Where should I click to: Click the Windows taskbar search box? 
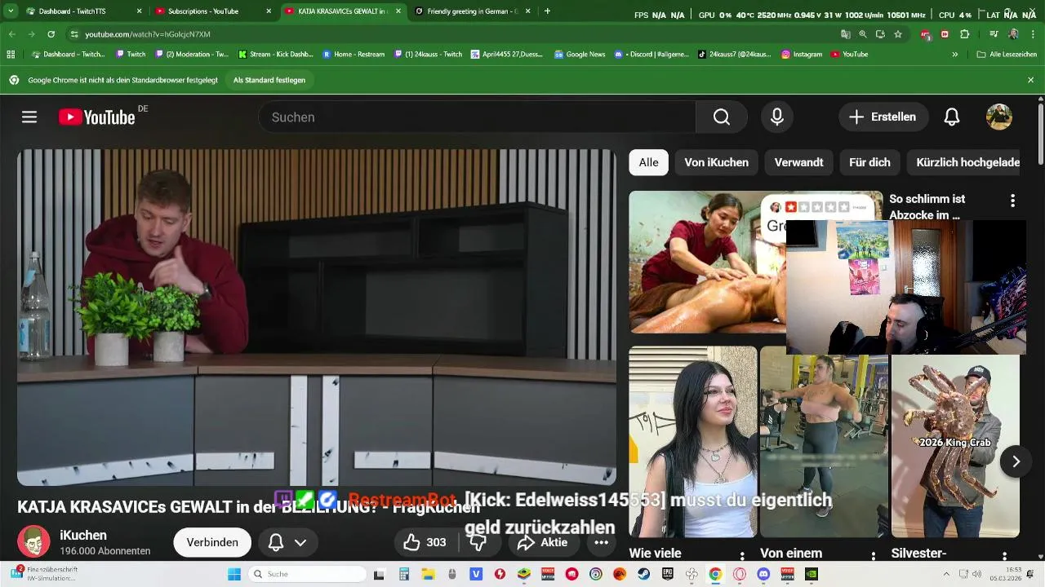[307, 574]
